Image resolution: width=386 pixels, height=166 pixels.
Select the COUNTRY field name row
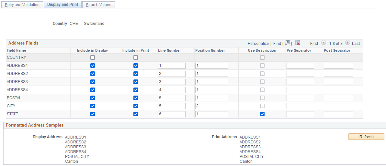(x=16, y=57)
